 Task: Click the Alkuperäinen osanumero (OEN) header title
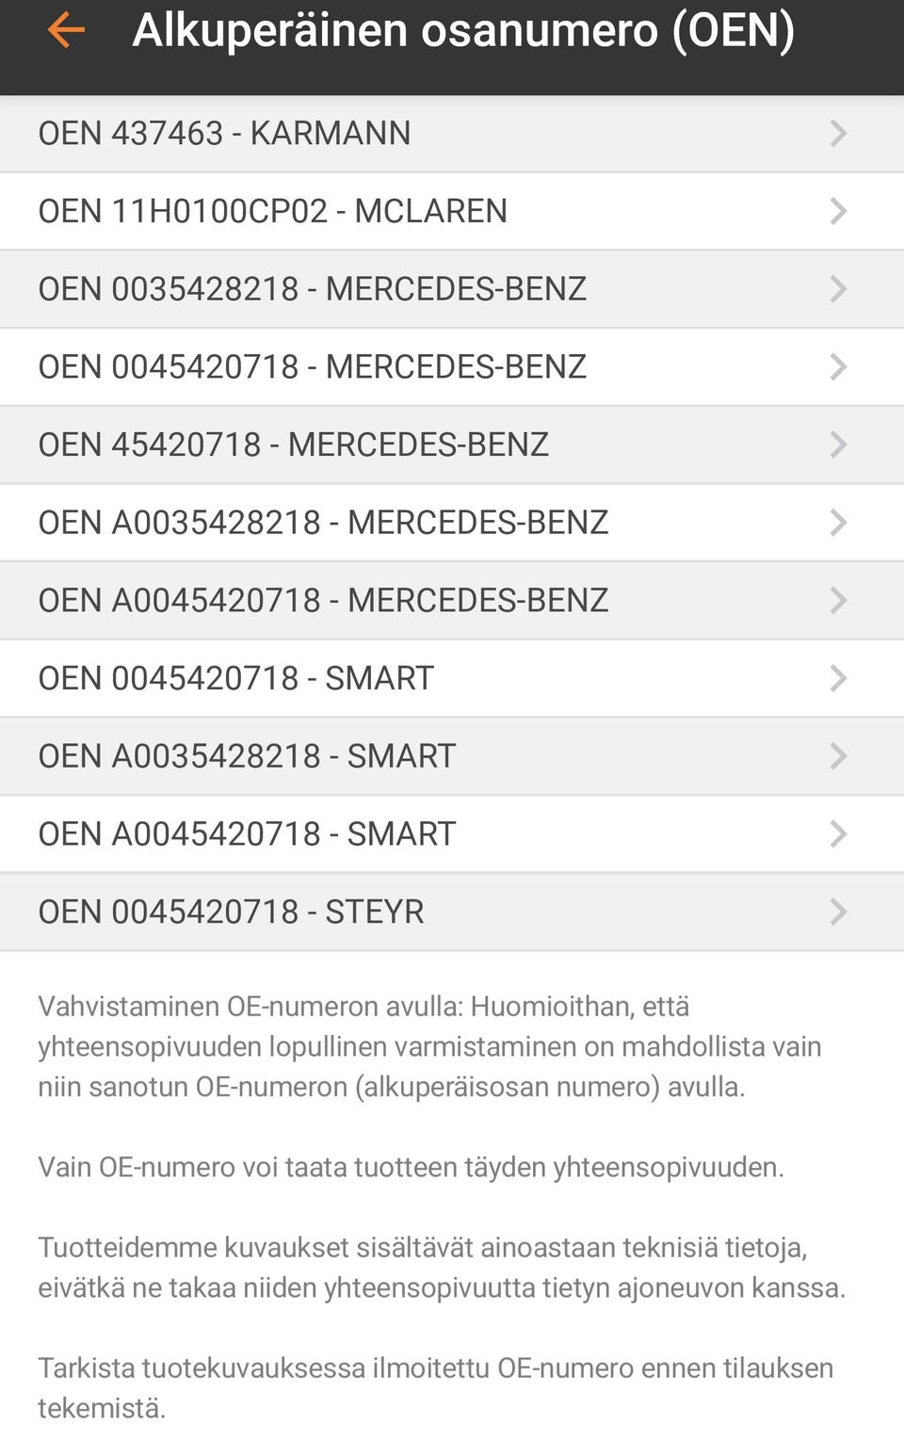(463, 31)
